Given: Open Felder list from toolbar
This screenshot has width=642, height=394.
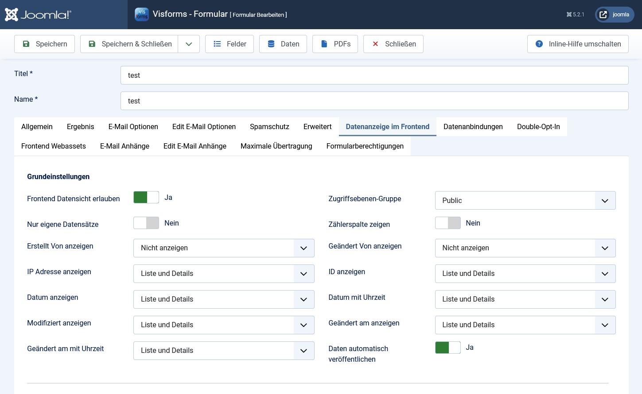Looking at the screenshot, I should [229, 44].
